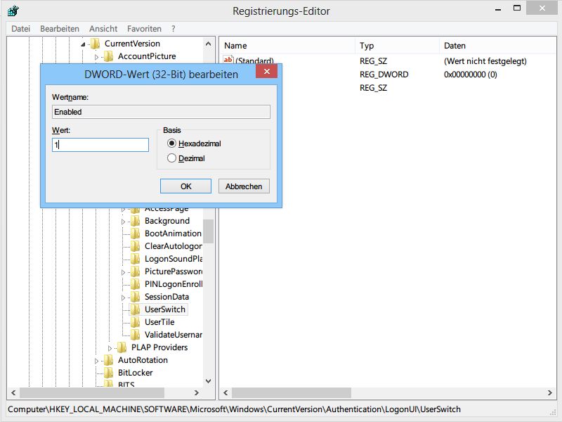Click the SessionData folder icon
The width and height of the screenshot is (562, 422).
coord(136,297)
